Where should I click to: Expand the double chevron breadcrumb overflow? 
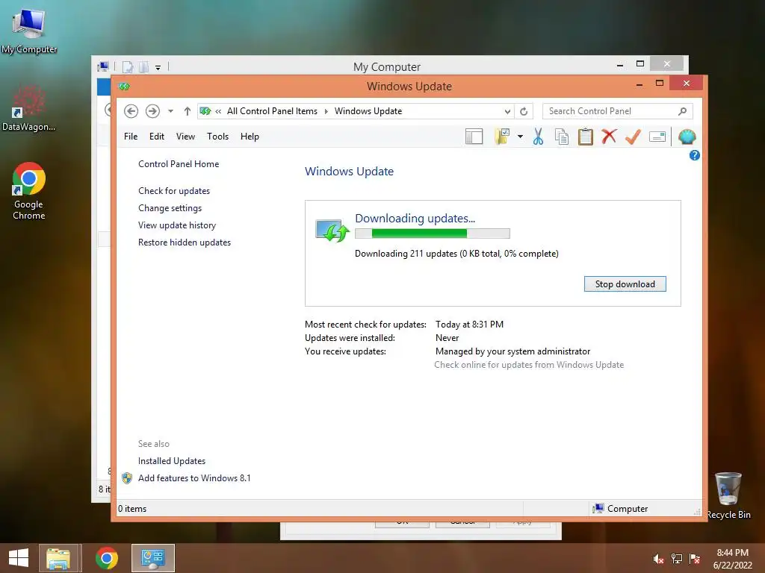[x=218, y=112]
